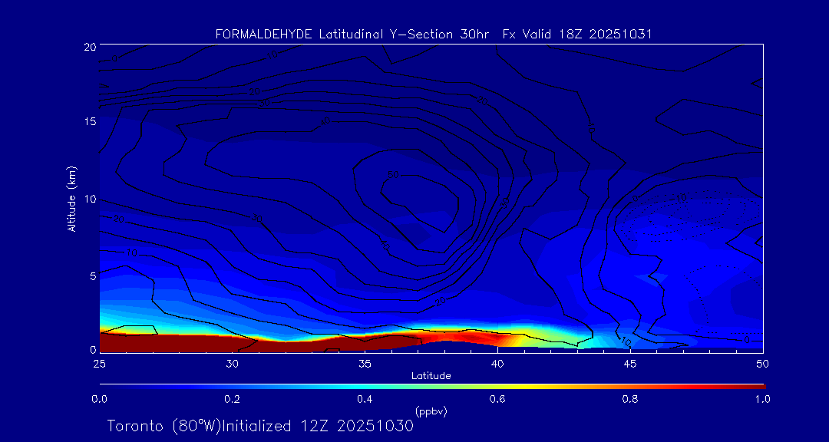Click the 50 contour label at jet core
829x442 pixels.
click(393, 176)
